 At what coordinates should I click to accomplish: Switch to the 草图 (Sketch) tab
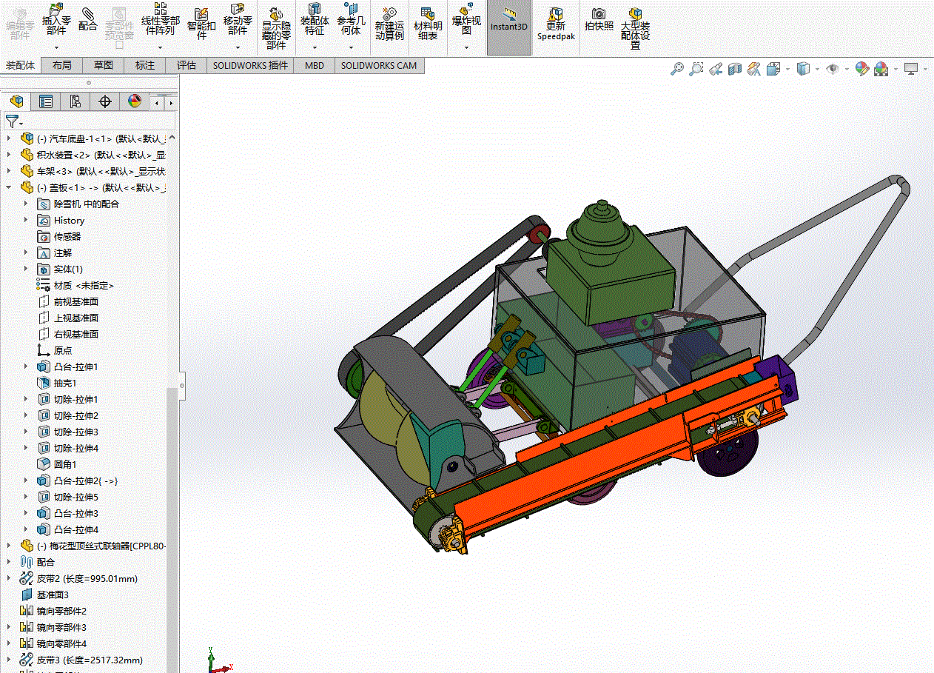pos(104,65)
